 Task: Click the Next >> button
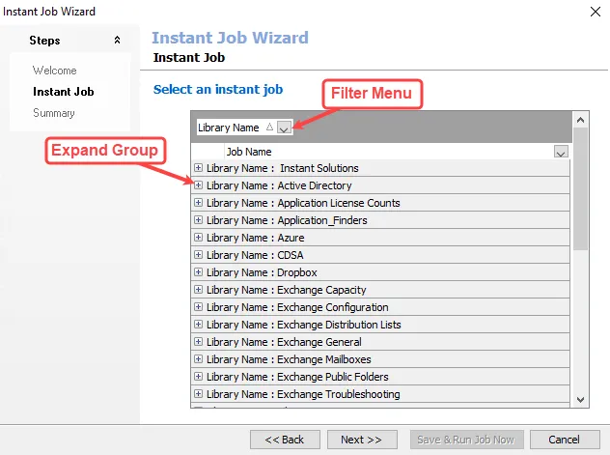point(362,440)
